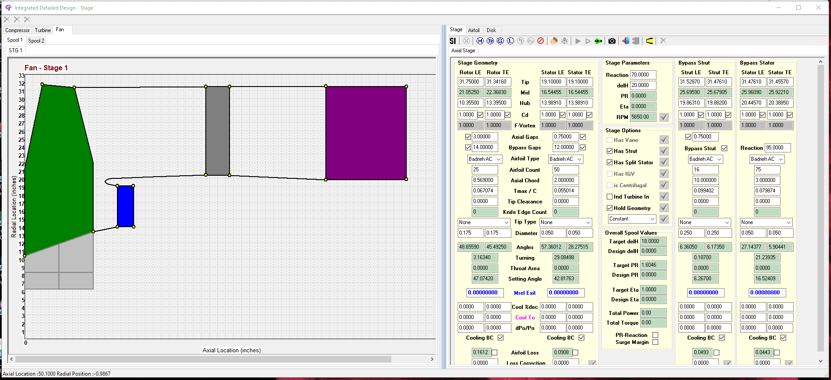Click the circled G toolbar icon
Screen dimensions: 831x380
click(500, 41)
